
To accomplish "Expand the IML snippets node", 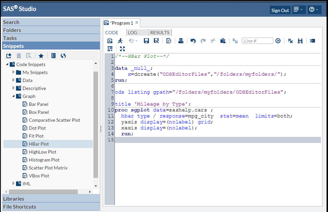I will (x=13, y=183).
